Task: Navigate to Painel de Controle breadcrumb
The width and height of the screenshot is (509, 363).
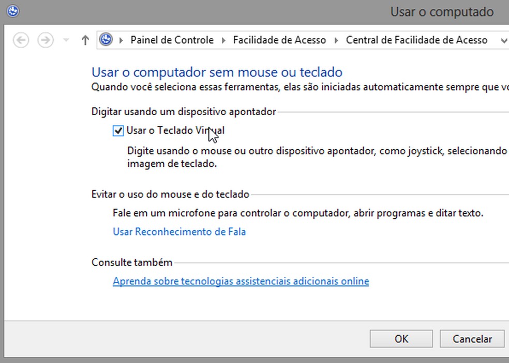Action: point(172,40)
